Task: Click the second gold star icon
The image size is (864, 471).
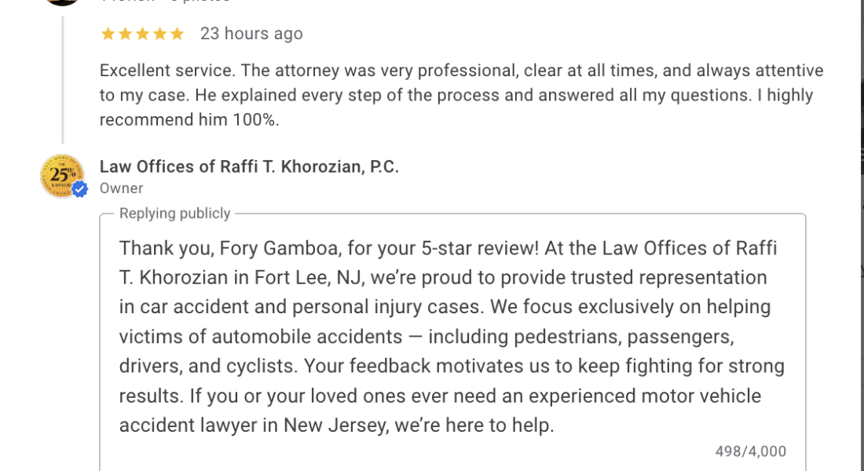Action: click(124, 34)
